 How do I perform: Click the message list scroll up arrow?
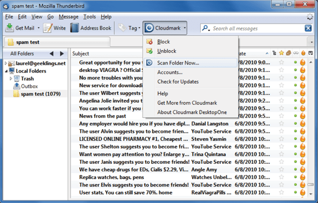coord(311,62)
